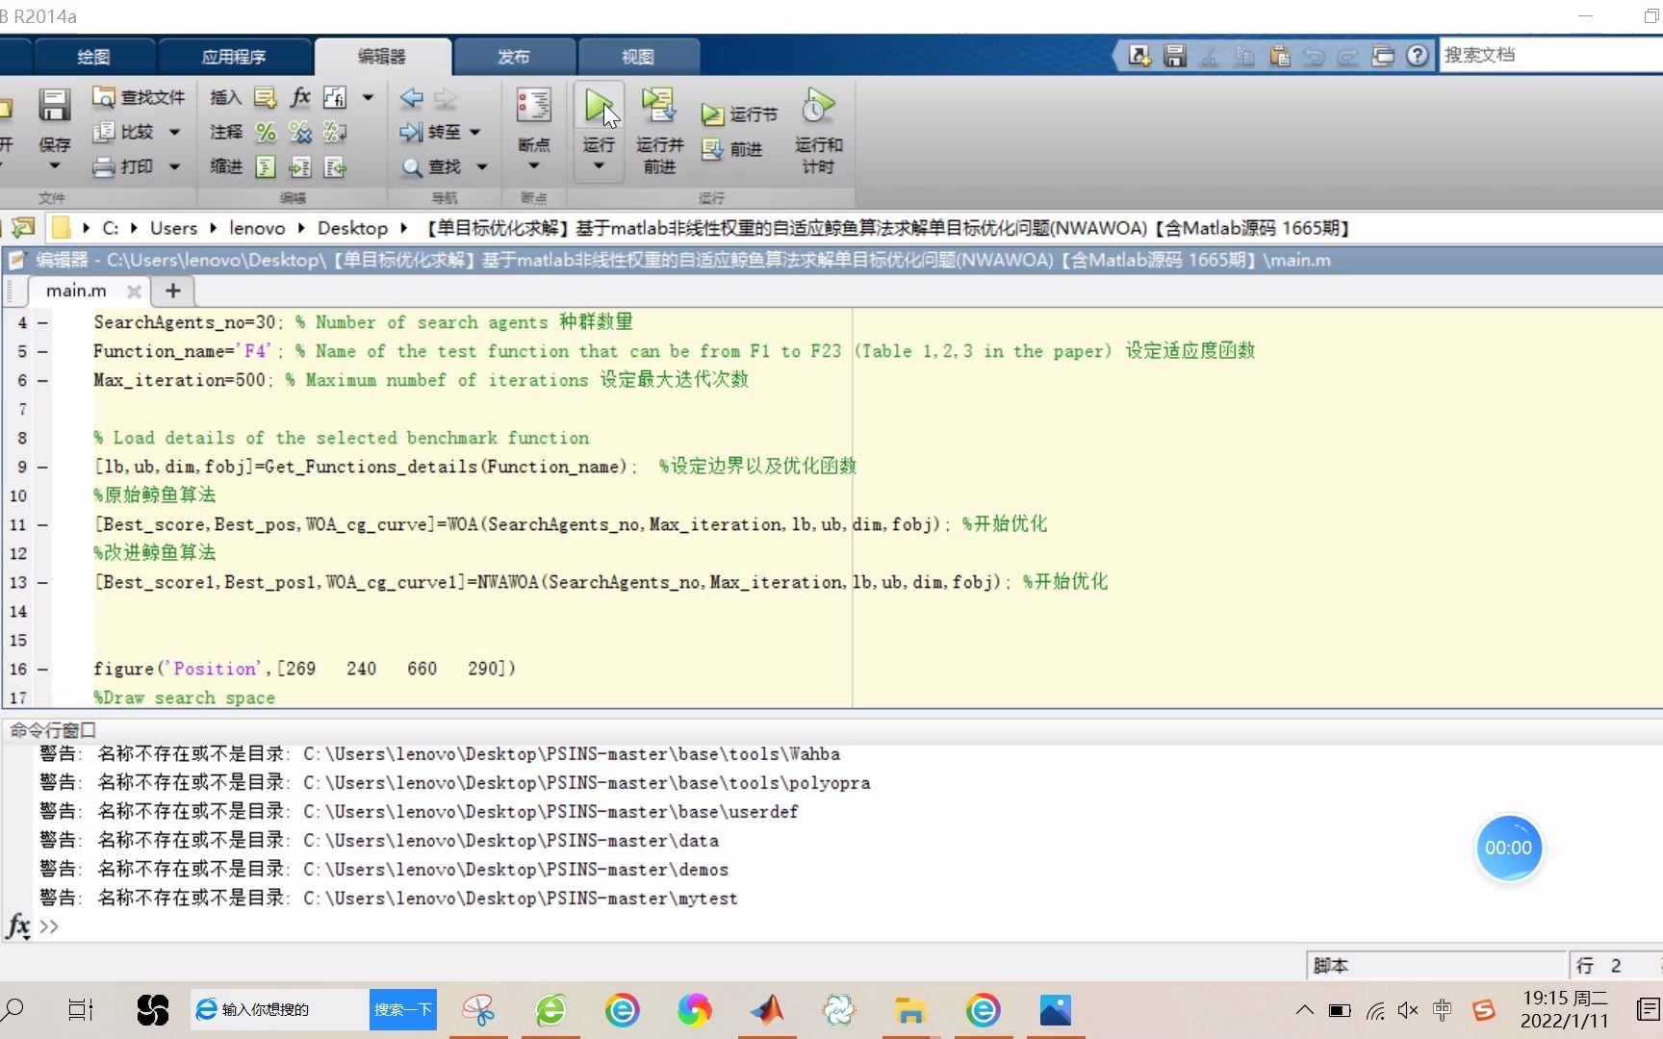Click Run and Time (运行和计时)
1663x1039 pixels.
pos(818,130)
